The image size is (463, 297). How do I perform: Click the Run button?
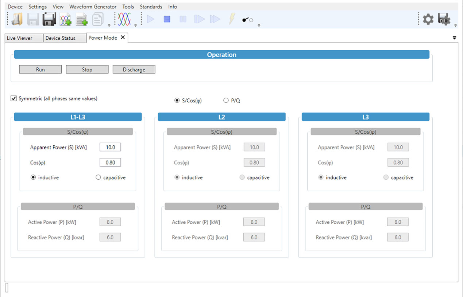tap(40, 70)
